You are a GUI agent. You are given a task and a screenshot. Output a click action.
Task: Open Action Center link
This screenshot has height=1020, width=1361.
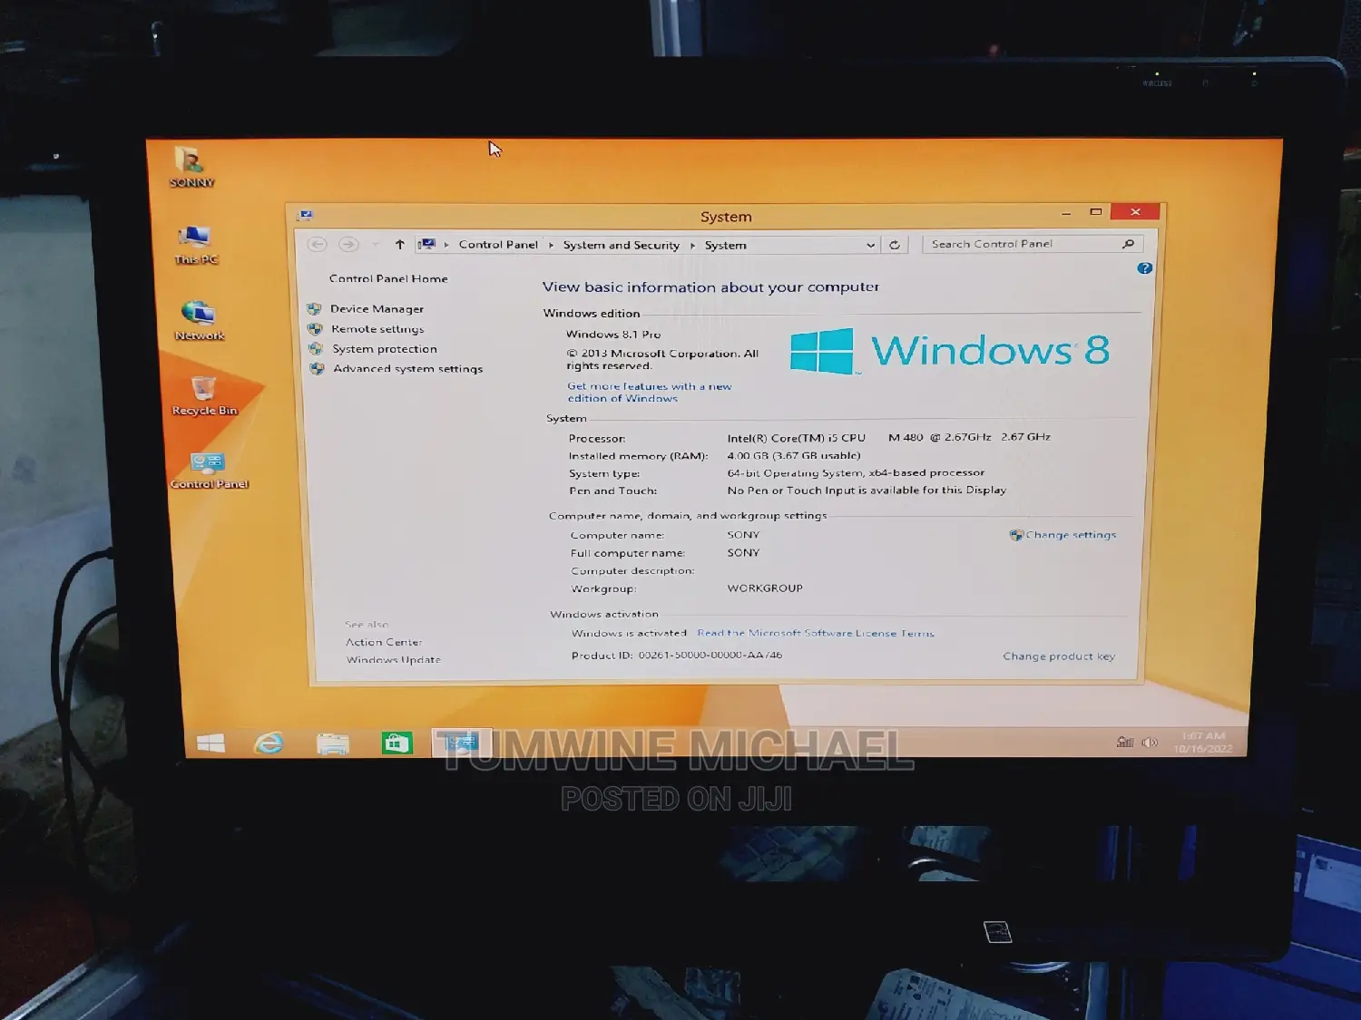point(384,642)
